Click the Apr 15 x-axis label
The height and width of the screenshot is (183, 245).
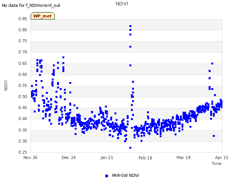222,157
